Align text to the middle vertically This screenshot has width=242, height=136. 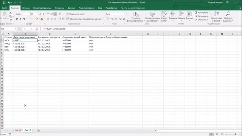click(x=51, y=14)
